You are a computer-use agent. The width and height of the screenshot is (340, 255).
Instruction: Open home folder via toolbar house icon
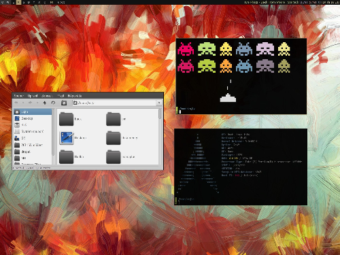tap(64, 103)
